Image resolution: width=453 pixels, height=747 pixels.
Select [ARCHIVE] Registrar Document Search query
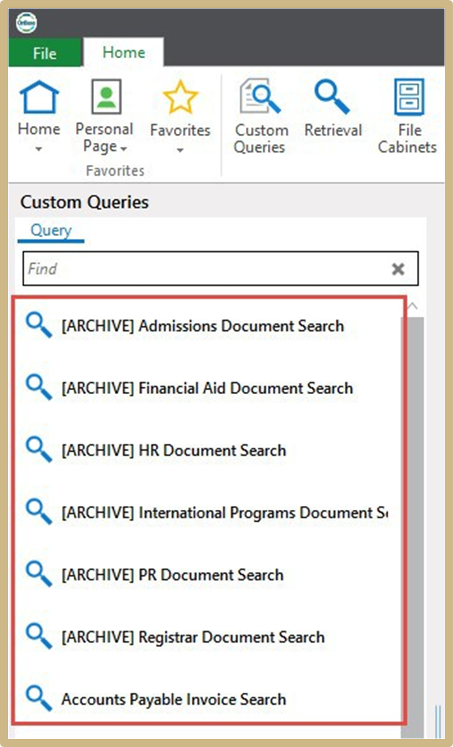tap(193, 637)
